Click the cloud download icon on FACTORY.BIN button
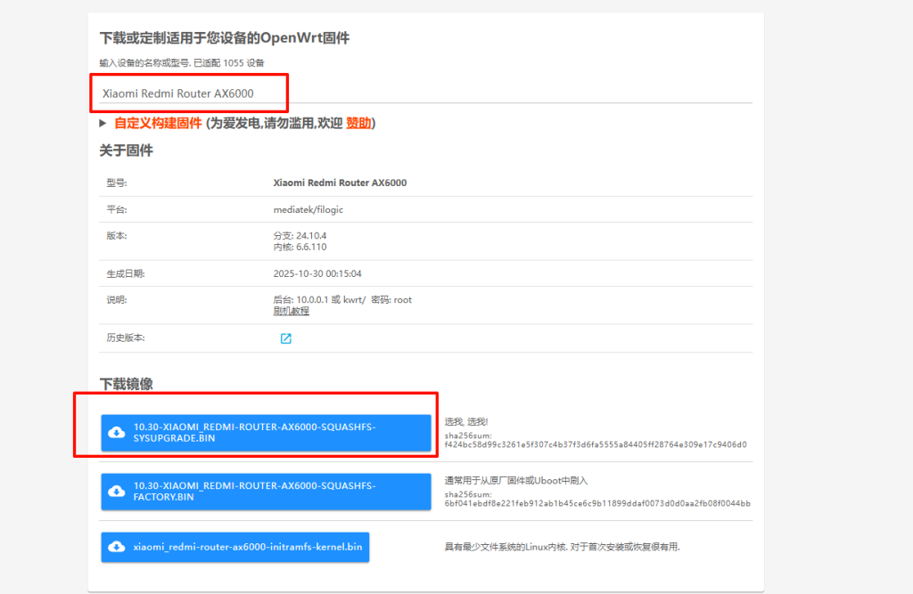Screen dimensions: 913x594 click(x=117, y=492)
